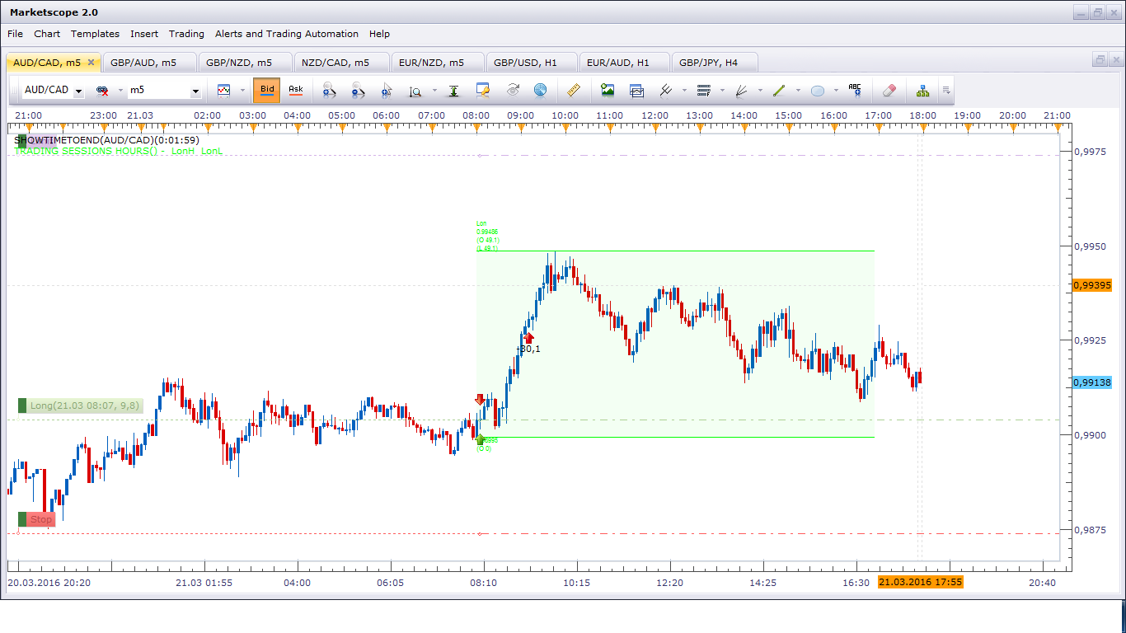Select the cursor zoom mode icon

(386, 90)
